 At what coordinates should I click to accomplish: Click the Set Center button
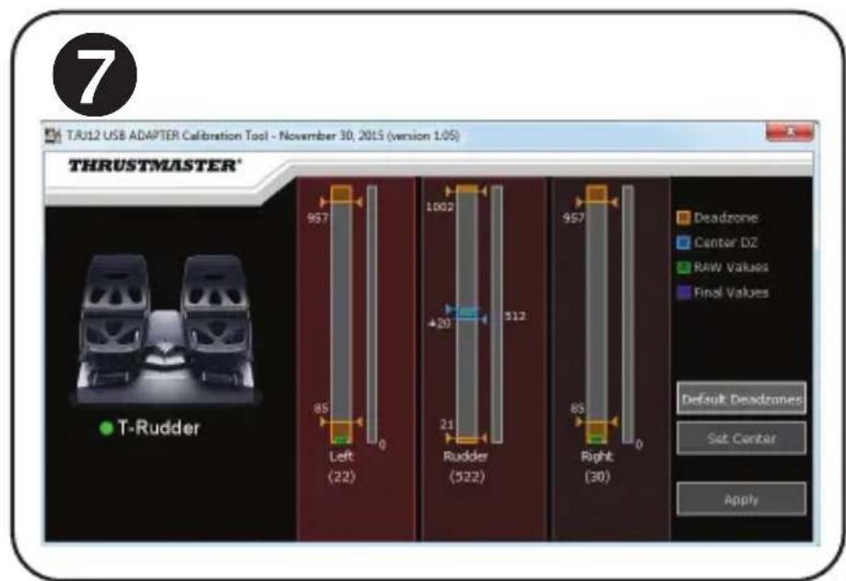(x=741, y=438)
